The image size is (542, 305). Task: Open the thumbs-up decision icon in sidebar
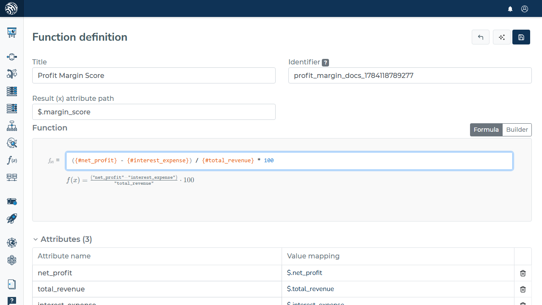click(x=12, y=74)
